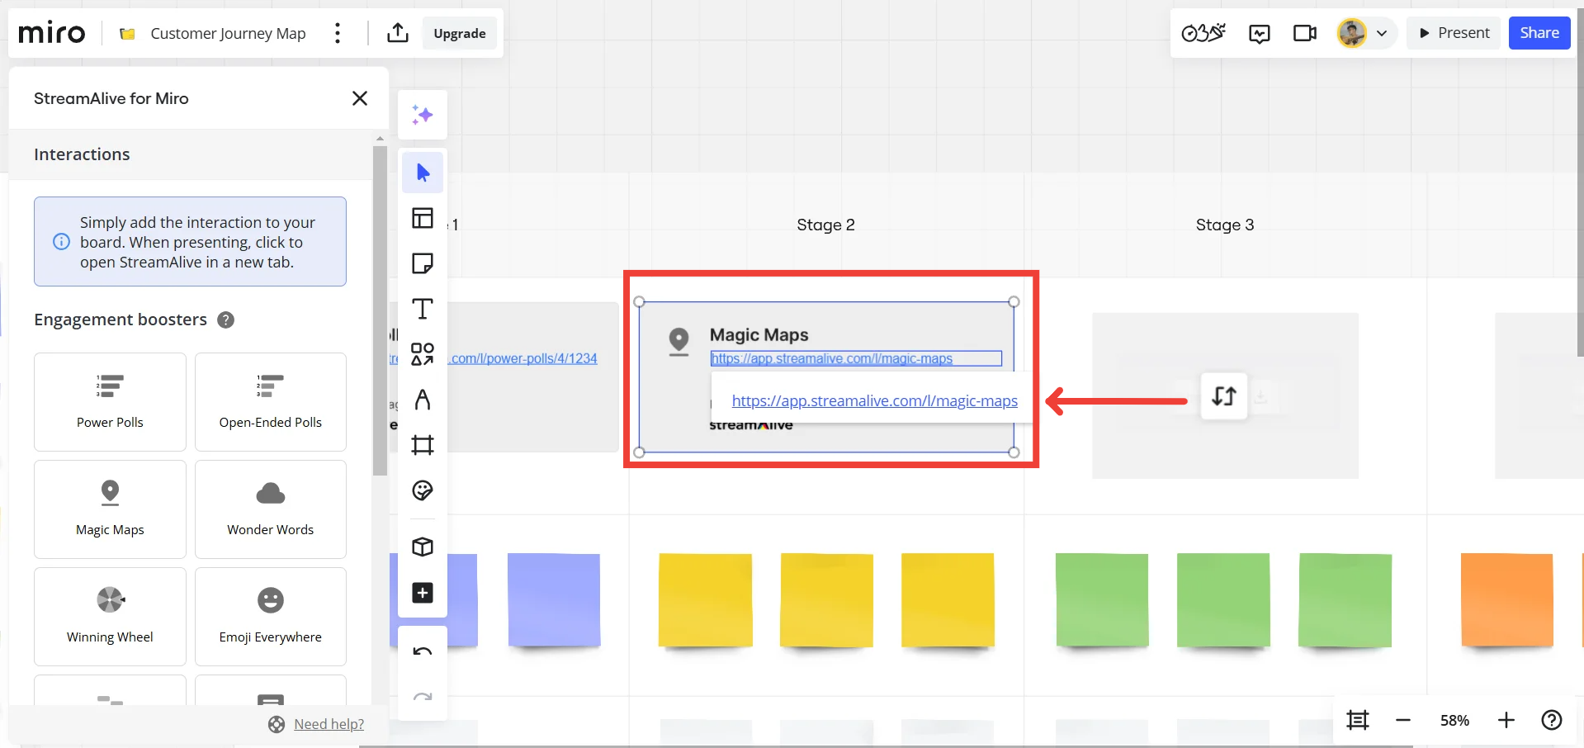Open the magic-maps link in the tooltip popup

click(x=875, y=401)
